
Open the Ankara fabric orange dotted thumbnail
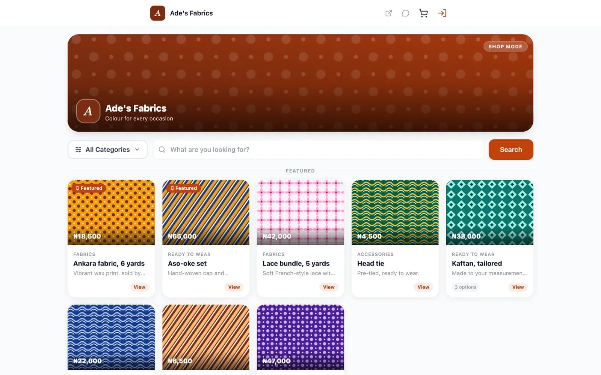(x=111, y=213)
